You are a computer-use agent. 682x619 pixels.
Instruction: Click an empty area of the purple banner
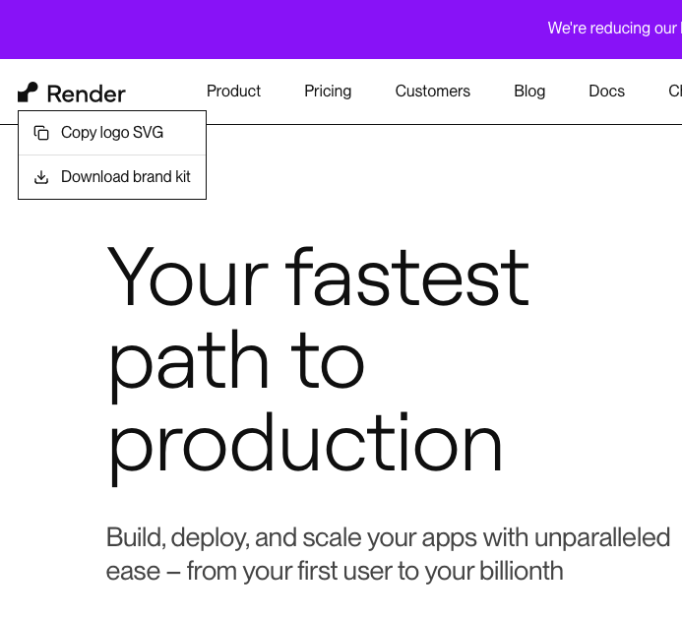click(x=246, y=30)
